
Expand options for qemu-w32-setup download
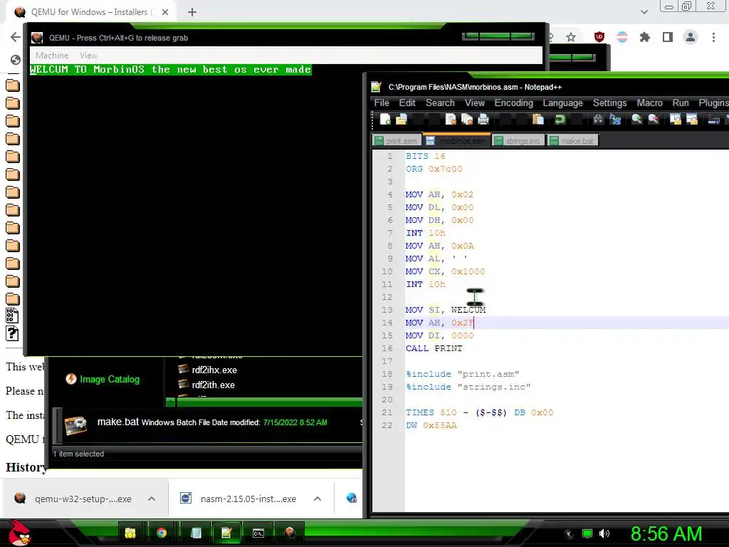152,499
